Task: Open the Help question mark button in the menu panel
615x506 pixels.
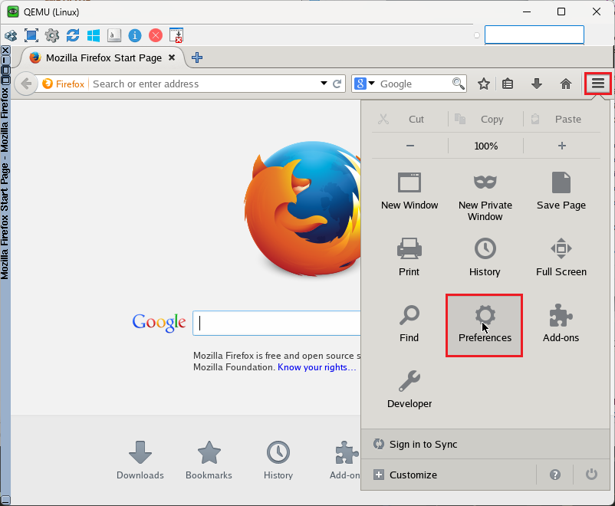Action: click(x=554, y=475)
